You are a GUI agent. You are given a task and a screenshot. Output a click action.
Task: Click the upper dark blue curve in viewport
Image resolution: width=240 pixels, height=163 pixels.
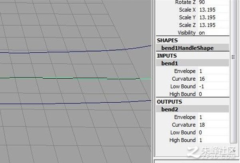coord(75,52)
